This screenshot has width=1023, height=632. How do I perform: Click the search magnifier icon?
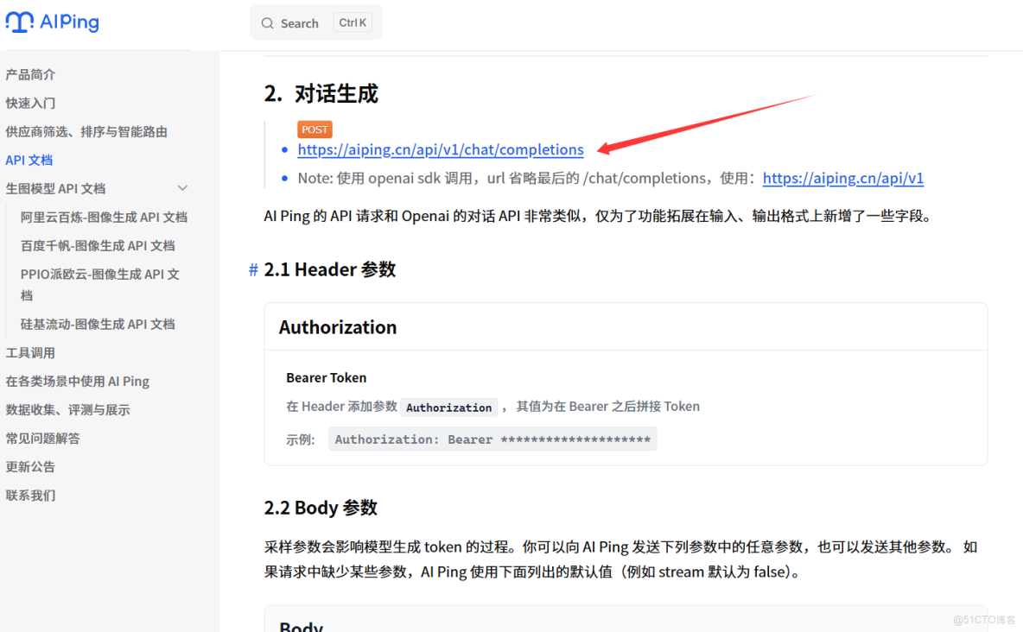pyautogui.click(x=267, y=22)
